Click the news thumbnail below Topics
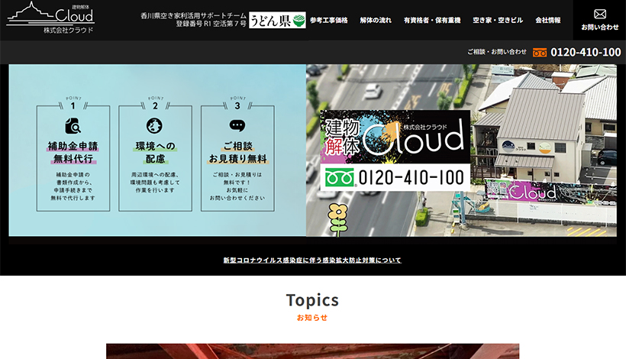This screenshot has width=626, height=359. pyautogui.click(x=312, y=351)
